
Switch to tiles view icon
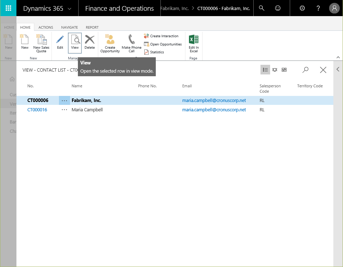click(284, 70)
